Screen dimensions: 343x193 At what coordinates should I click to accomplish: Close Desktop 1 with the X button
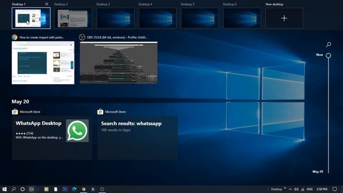[47, 4]
